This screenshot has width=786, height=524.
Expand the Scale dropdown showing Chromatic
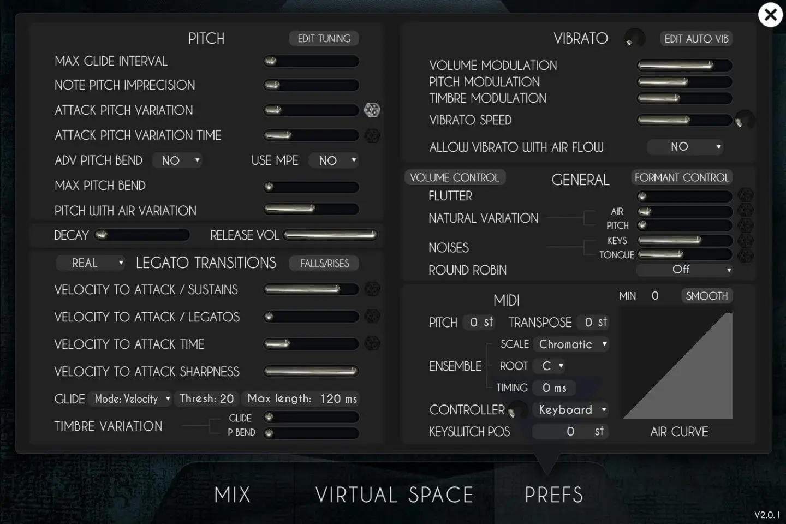(572, 344)
